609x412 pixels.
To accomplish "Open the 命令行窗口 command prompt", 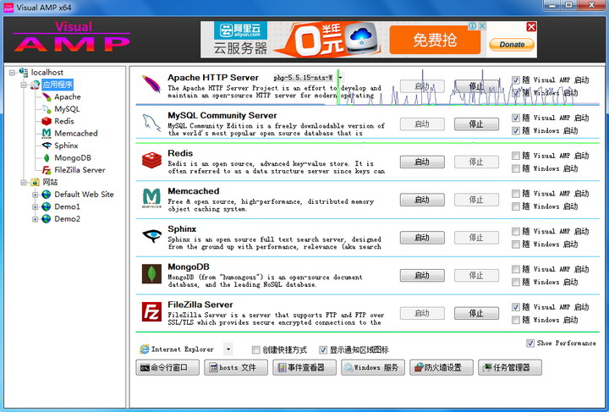I will [x=167, y=367].
